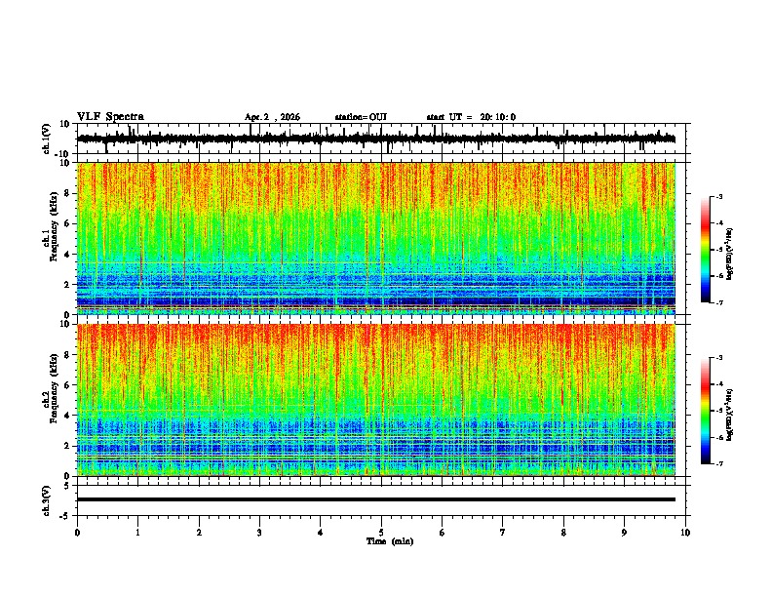Image resolution: width=772 pixels, height=597 pixels.
Task: Click time axis tick label "10" at far right
Action: coord(685,533)
